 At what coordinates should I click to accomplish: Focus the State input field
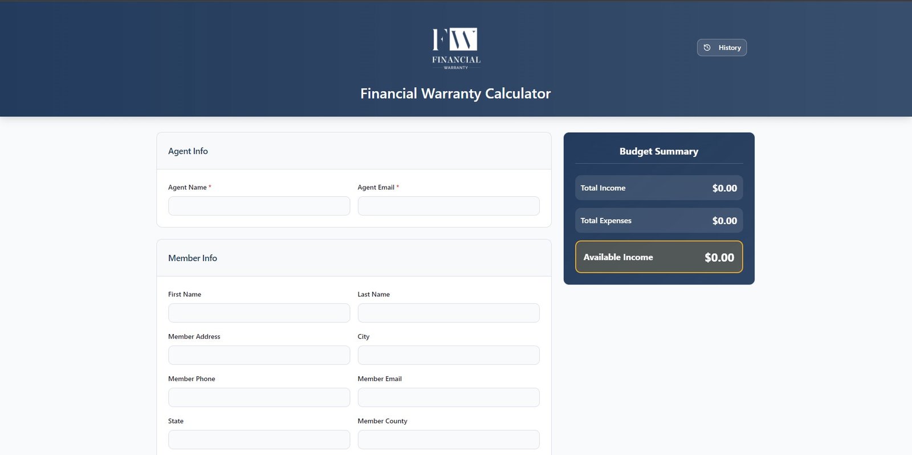coord(259,440)
